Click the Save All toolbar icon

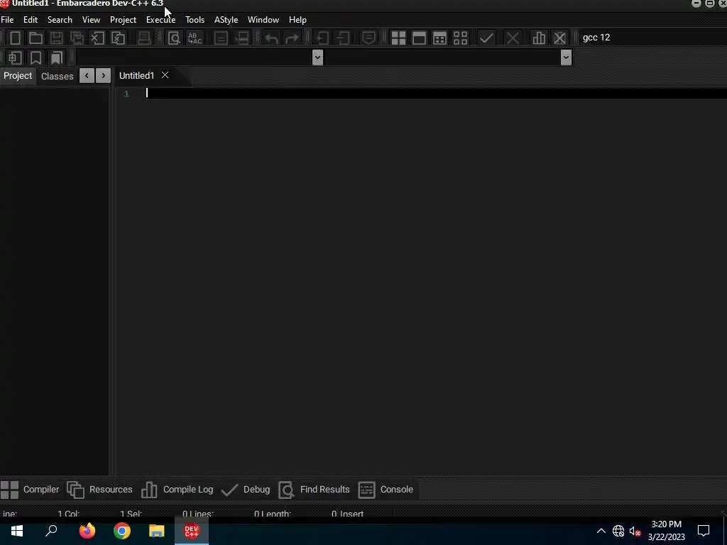(x=77, y=38)
